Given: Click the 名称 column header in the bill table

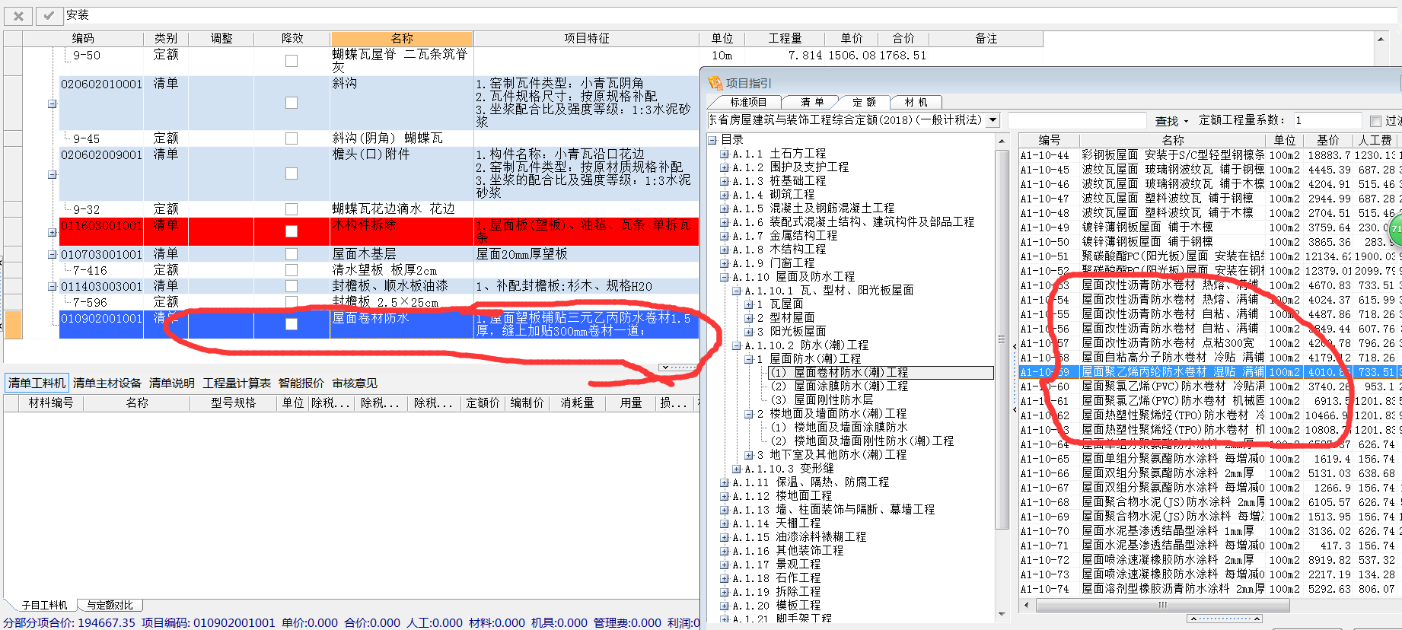Looking at the screenshot, I should tap(402, 39).
